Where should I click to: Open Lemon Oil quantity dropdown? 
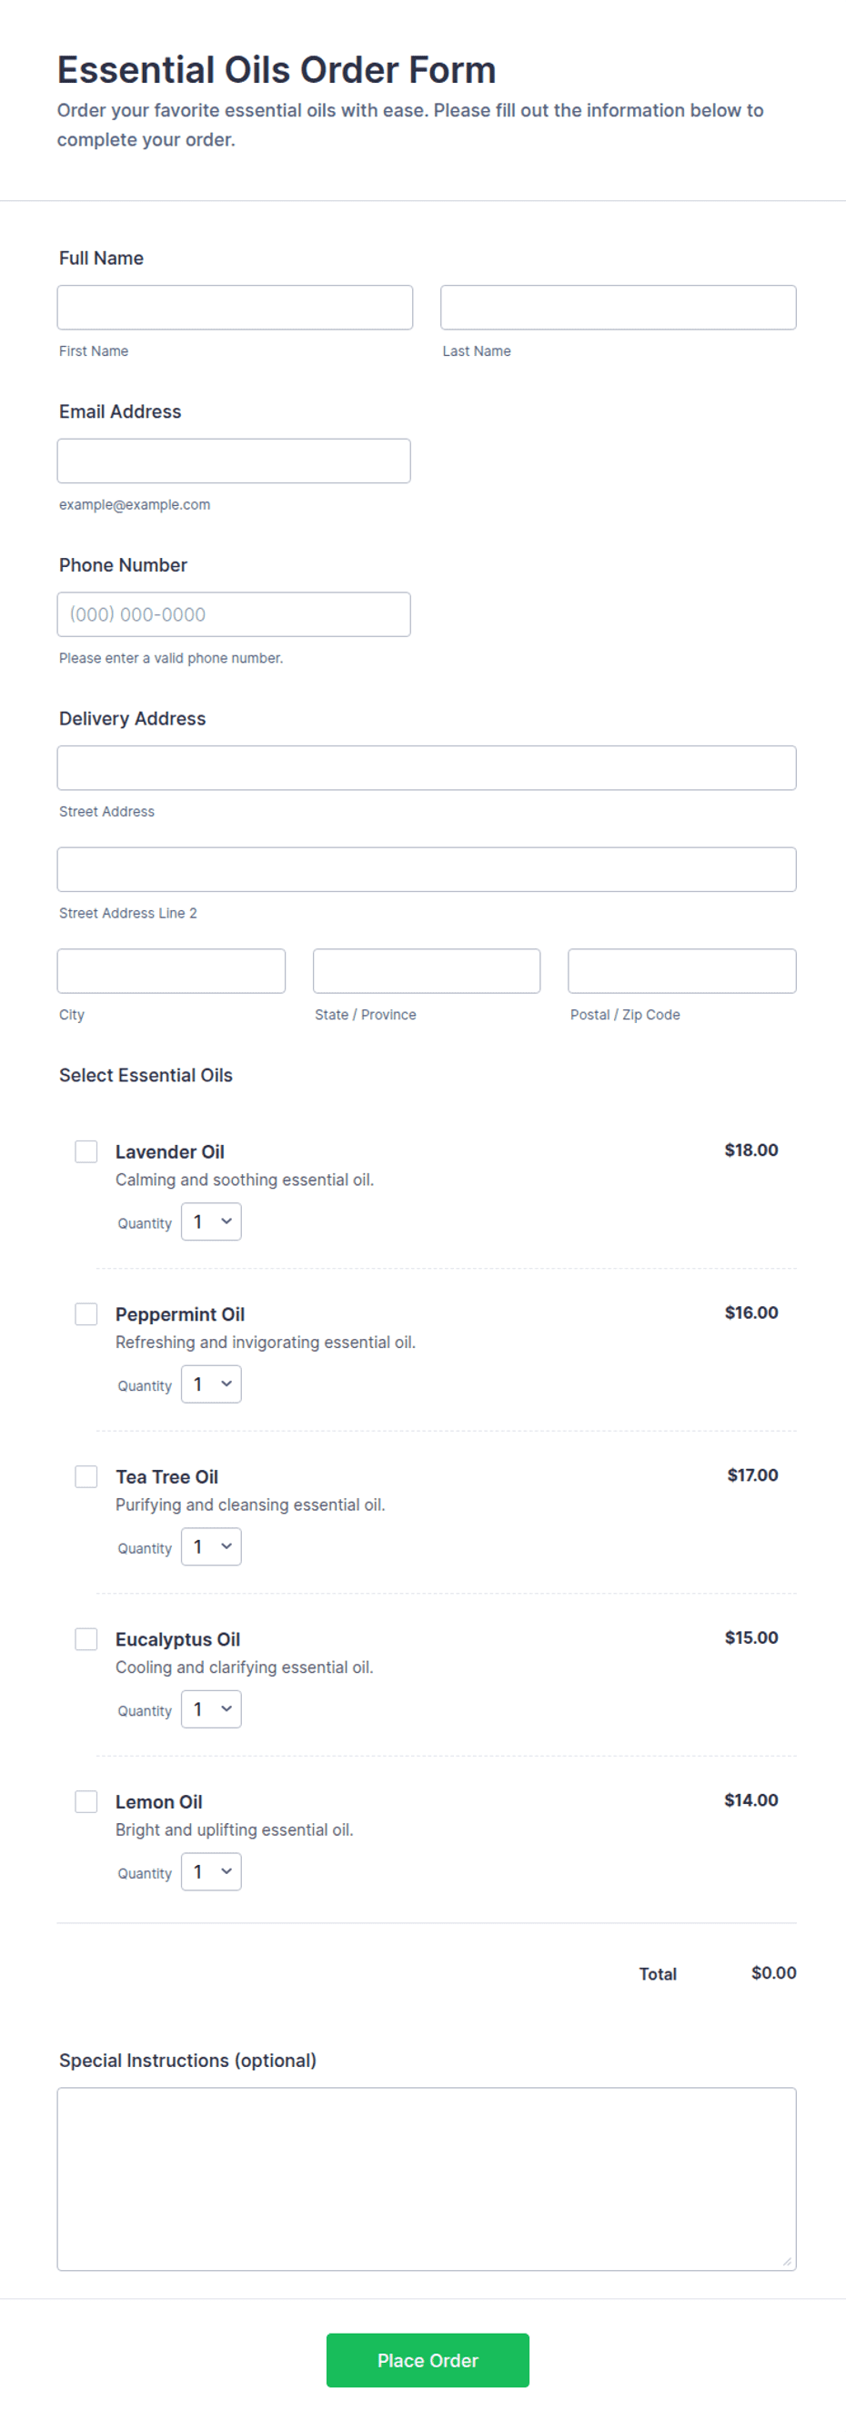pyautogui.click(x=211, y=1871)
